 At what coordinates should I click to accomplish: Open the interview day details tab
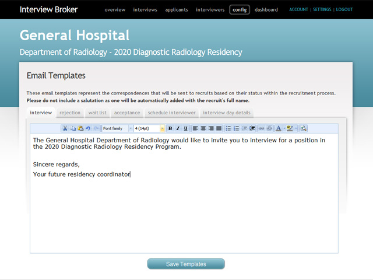click(x=226, y=113)
